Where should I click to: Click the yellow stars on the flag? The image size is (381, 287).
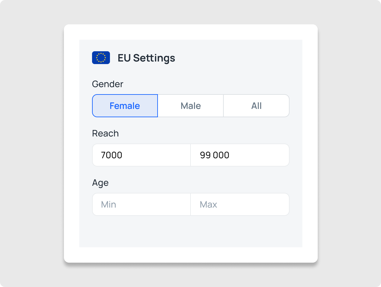[101, 58]
